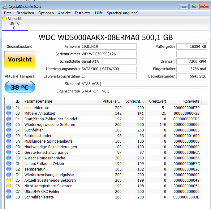Click the Eigenschaften field S.M.A.R.T., NCQ
The width and height of the screenshot is (211, 209).
pos(144,91)
